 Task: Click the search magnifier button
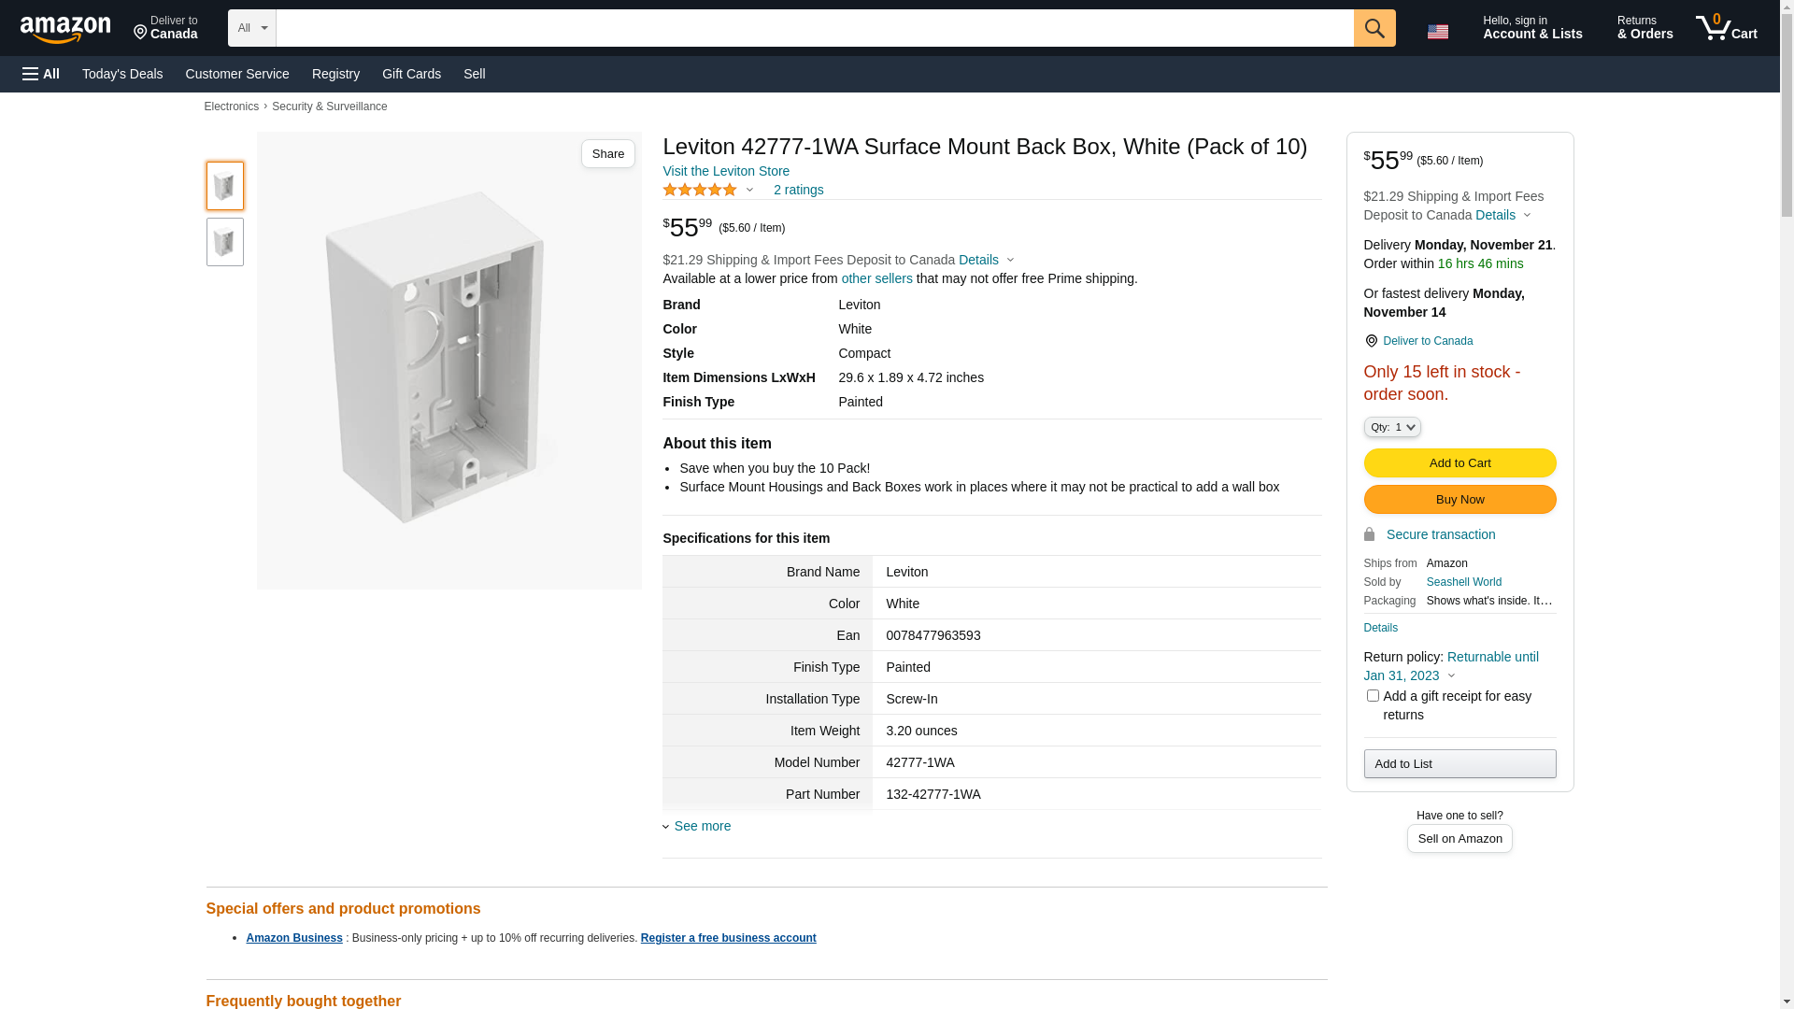point(1374,28)
